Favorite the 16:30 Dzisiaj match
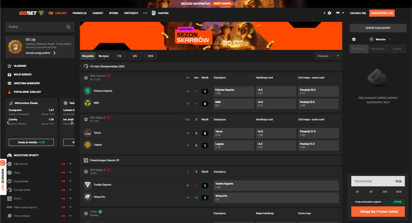 [86, 213]
